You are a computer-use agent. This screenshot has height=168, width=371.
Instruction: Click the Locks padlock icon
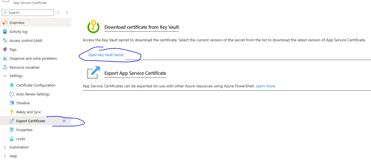pos(11,139)
